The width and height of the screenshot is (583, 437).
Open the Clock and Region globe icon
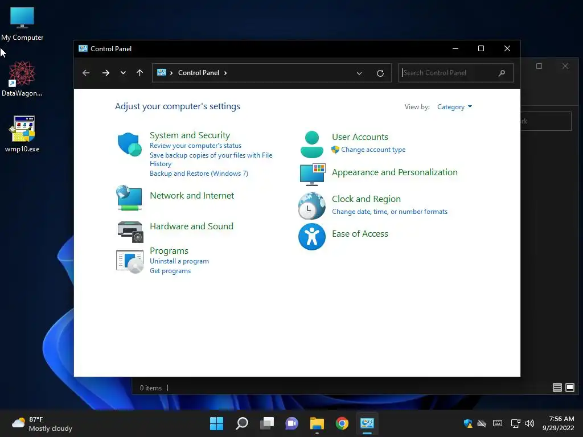point(311,206)
